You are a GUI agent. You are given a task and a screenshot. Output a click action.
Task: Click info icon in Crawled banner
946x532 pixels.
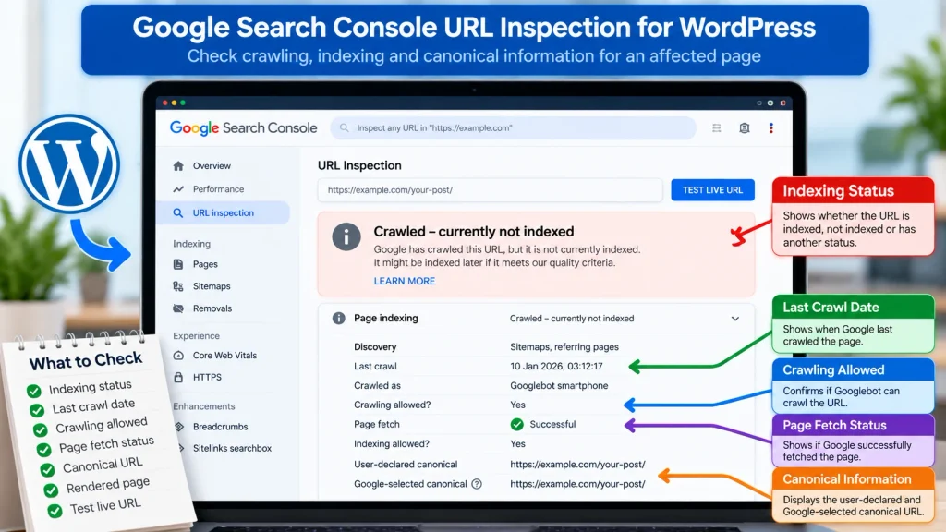coord(346,236)
